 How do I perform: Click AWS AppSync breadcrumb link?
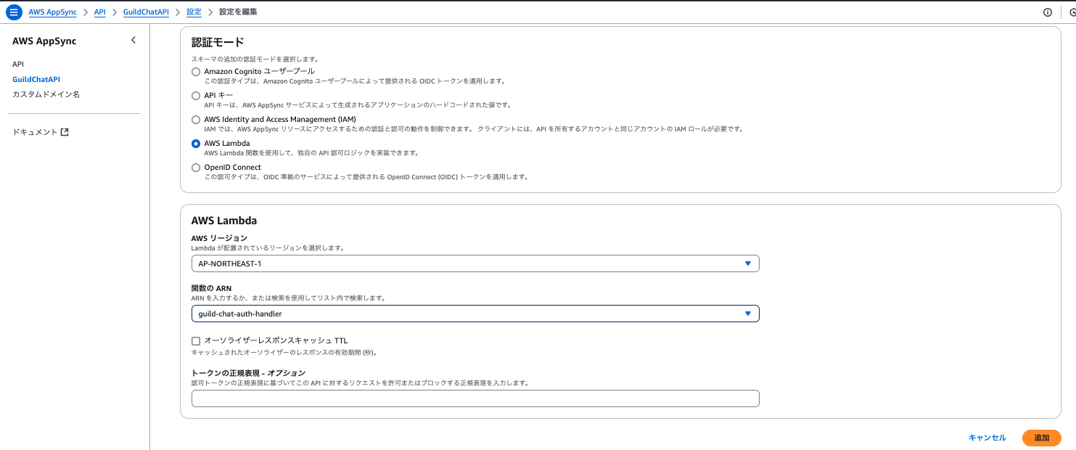tap(53, 12)
